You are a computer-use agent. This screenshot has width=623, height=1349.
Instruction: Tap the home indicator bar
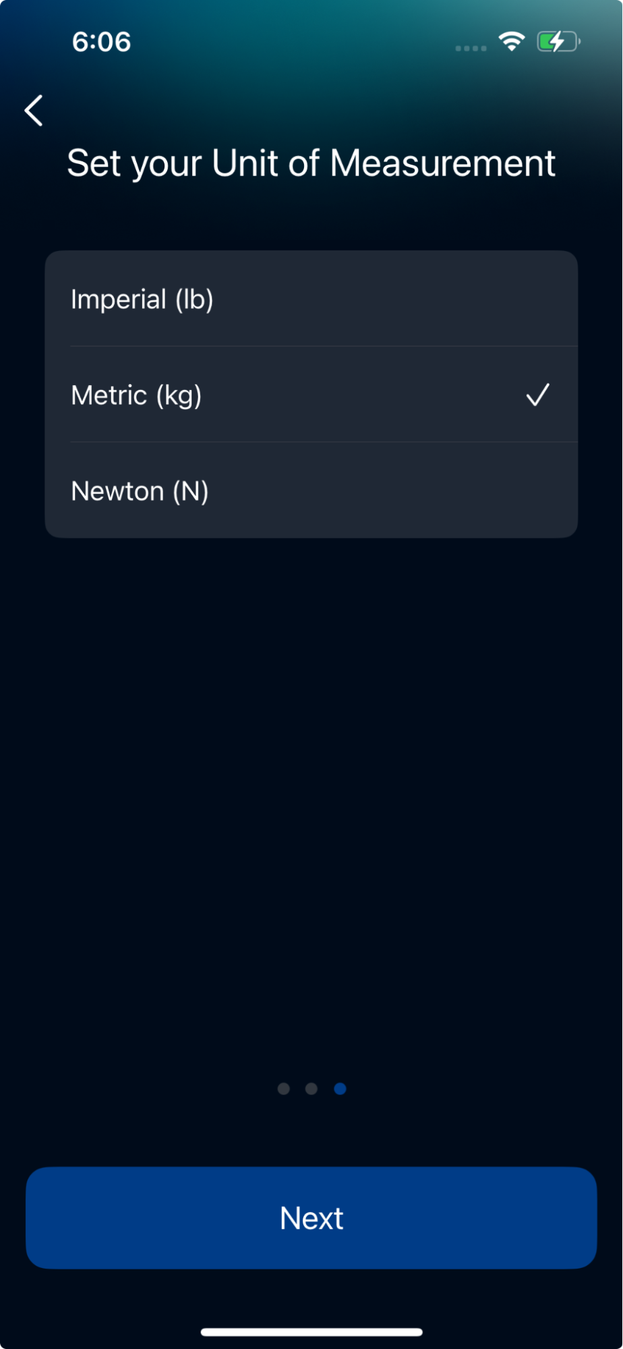tap(311, 1332)
